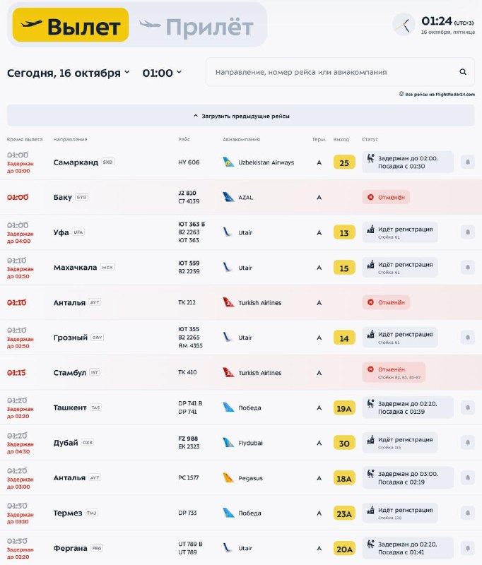Screen dimensions: 482x565
Task: Switch to the Прилёт tab
Action: (196, 27)
